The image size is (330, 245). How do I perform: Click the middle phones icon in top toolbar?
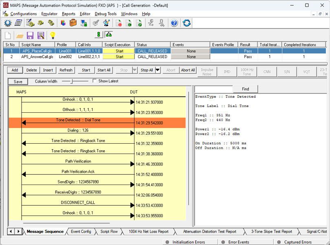click(x=41, y=22)
